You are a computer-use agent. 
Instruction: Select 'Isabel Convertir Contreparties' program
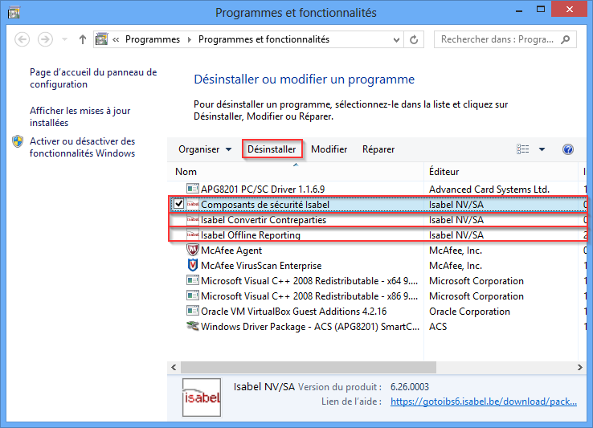click(x=264, y=220)
